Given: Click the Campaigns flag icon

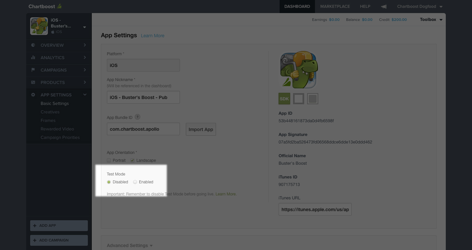Looking at the screenshot, I should 33,70.
